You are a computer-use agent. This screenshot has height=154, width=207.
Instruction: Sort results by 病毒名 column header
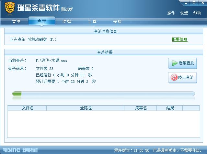141,108
